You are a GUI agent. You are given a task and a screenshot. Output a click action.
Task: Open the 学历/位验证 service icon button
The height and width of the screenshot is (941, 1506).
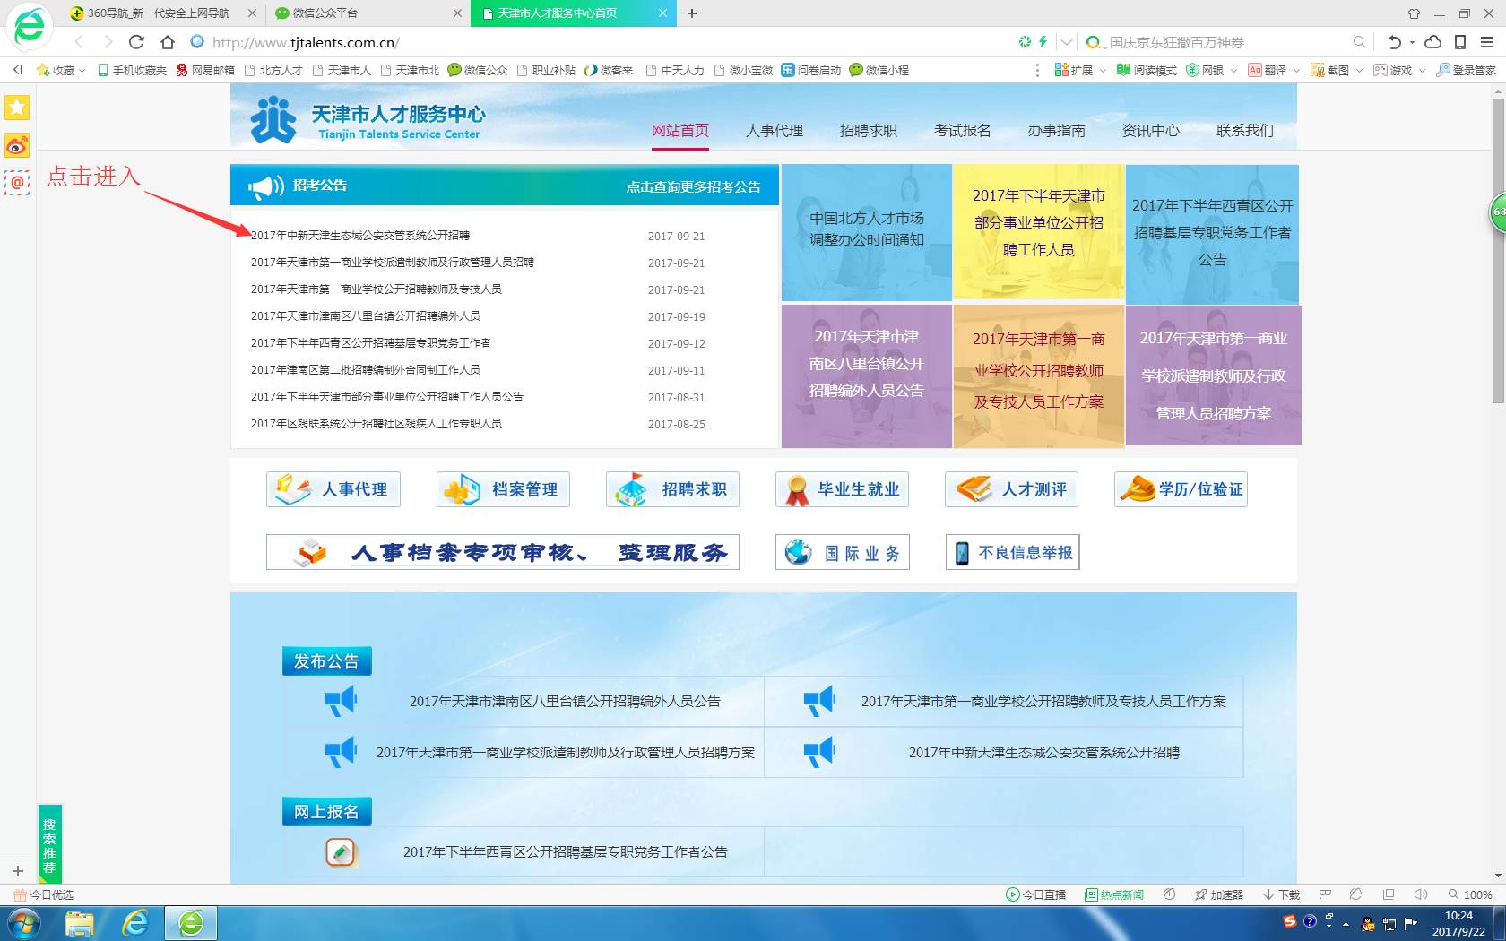pos(1181,489)
